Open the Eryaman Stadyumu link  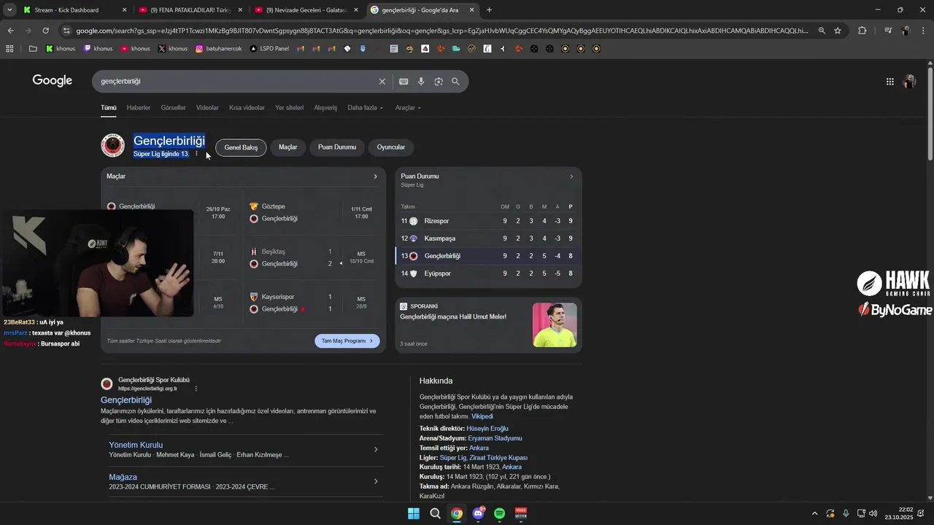pos(495,438)
